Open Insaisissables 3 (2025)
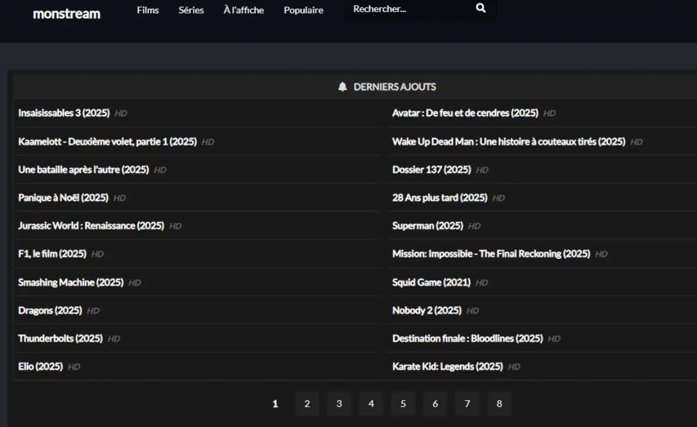 (64, 113)
